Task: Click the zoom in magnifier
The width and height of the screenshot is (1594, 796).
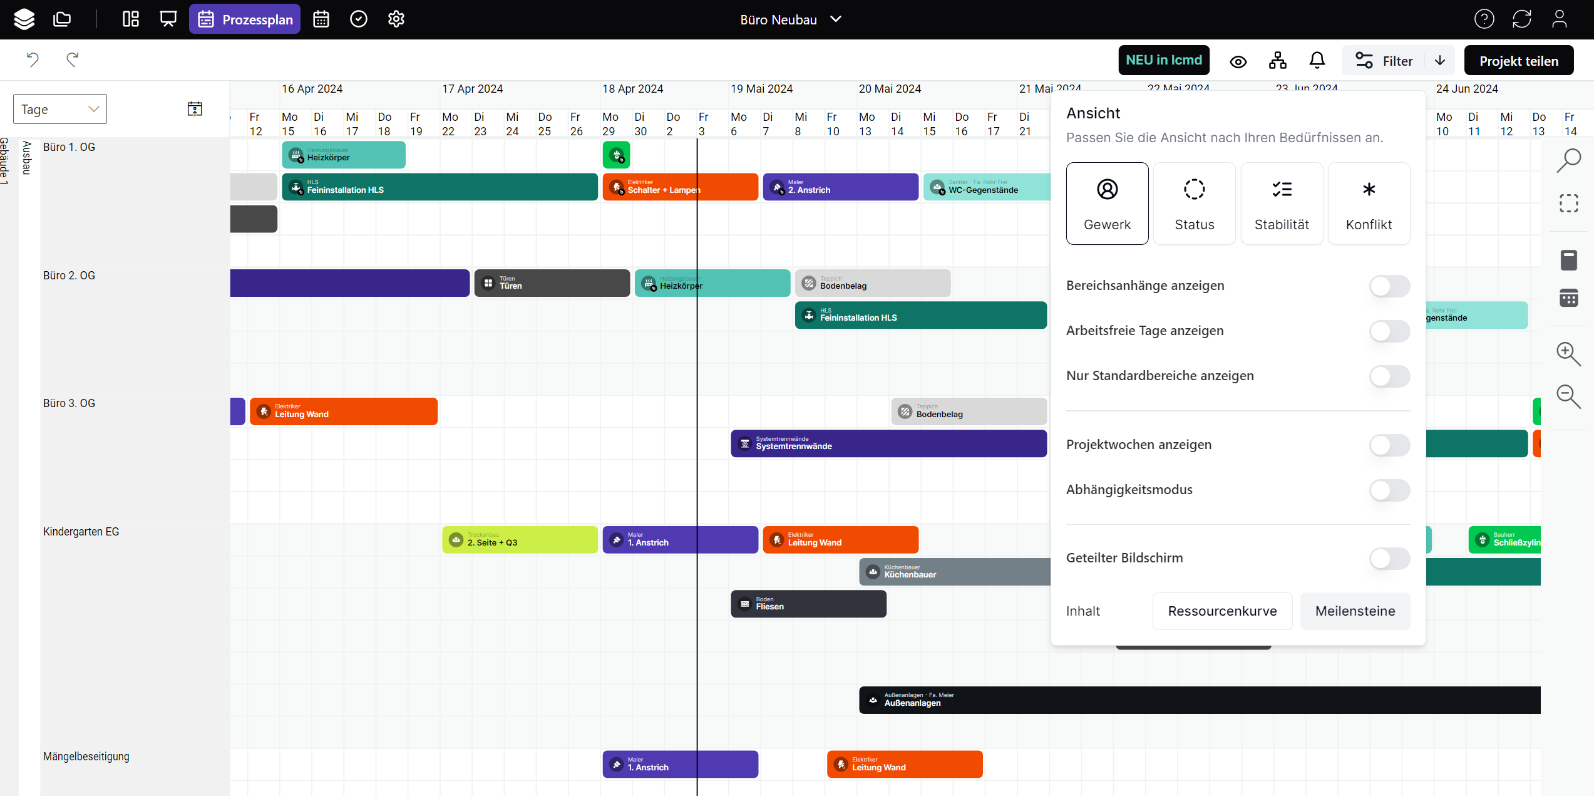Action: click(x=1568, y=354)
